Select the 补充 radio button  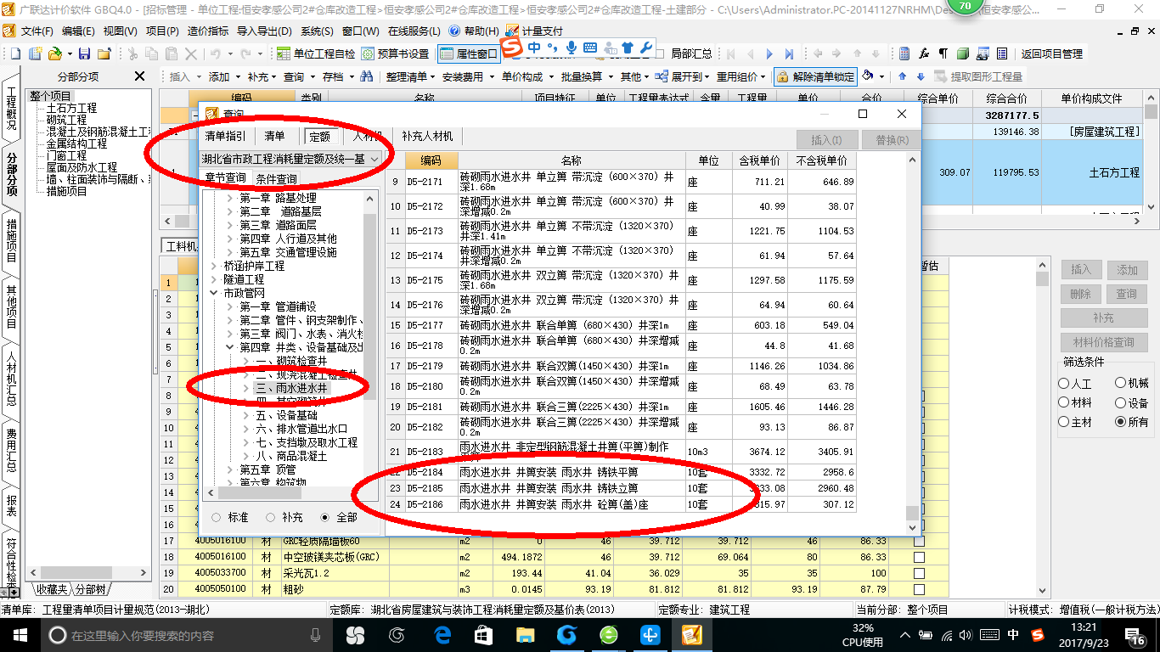pyautogui.click(x=270, y=517)
